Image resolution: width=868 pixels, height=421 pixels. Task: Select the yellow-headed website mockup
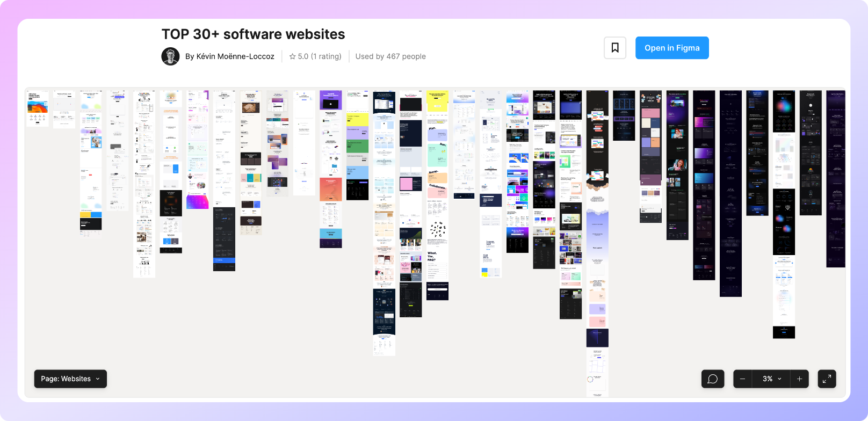(x=437, y=195)
